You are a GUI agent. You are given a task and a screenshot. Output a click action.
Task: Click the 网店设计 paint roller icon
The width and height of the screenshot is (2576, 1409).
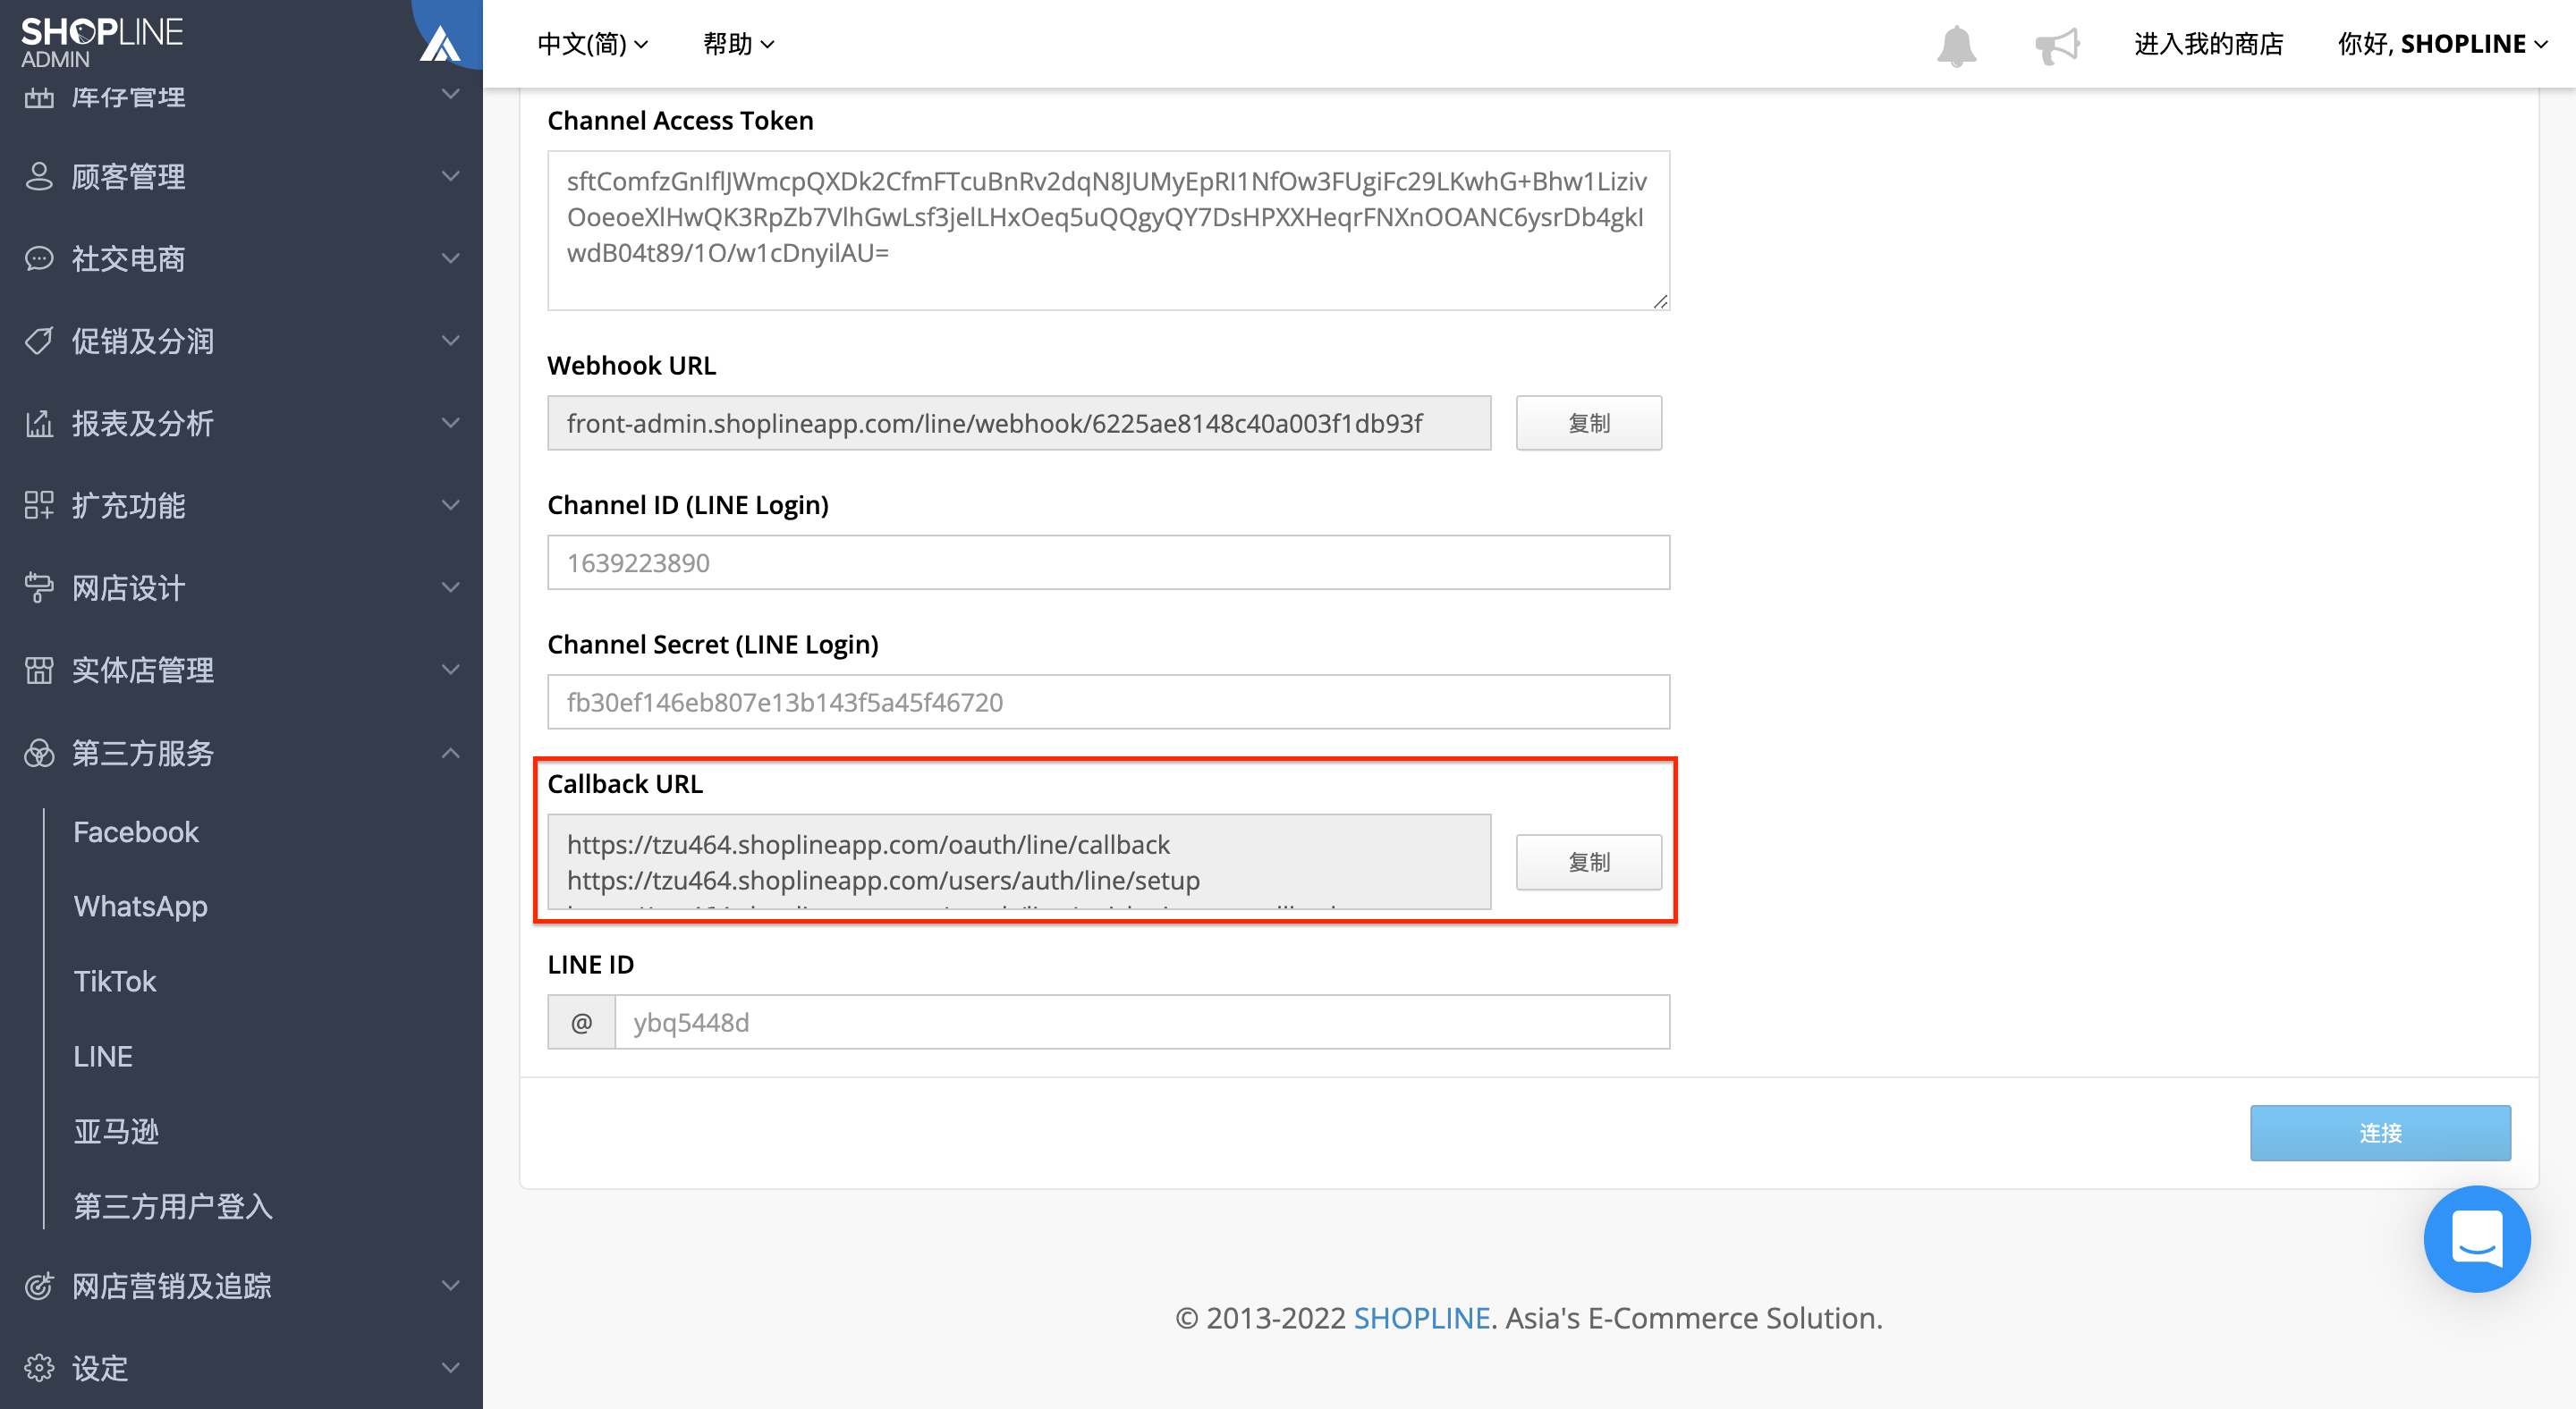tap(38, 587)
